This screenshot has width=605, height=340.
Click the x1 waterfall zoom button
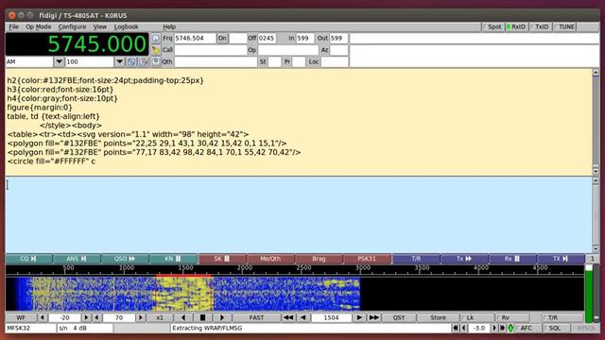tap(160, 317)
